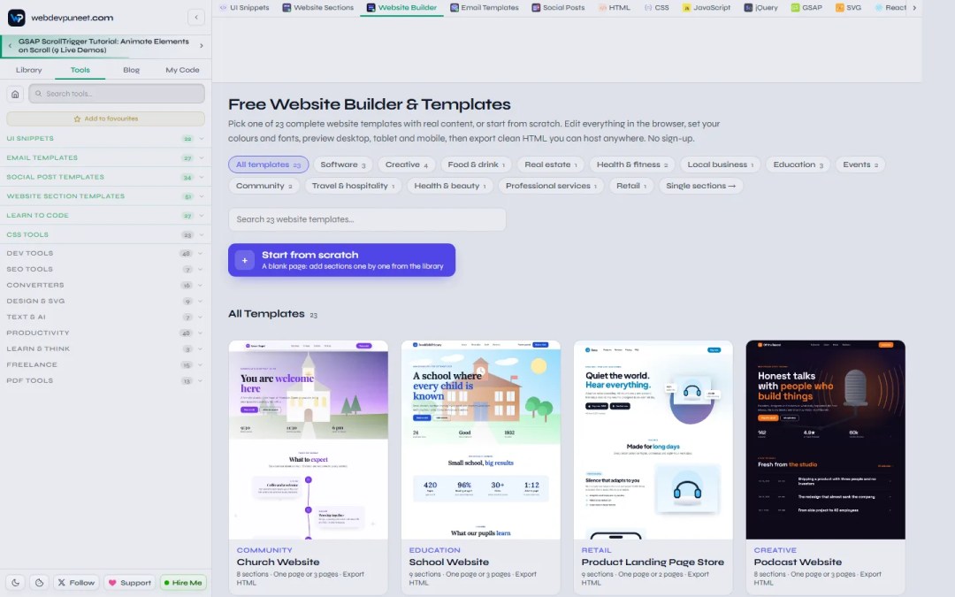Filter by Local business chip

pyautogui.click(x=721, y=165)
